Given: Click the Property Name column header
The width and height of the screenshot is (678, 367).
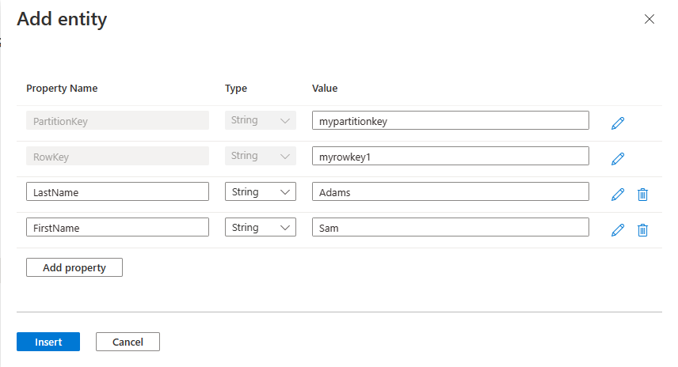Looking at the screenshot, I should [x=62, y=89].
